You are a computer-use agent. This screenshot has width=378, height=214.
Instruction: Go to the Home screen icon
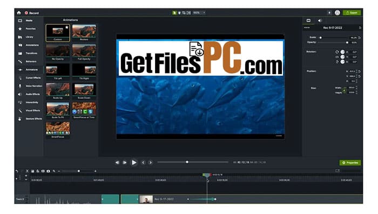19,13
